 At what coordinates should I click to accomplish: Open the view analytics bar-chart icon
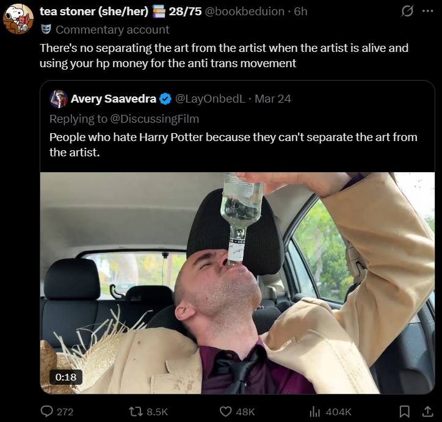tap(315, 412)
